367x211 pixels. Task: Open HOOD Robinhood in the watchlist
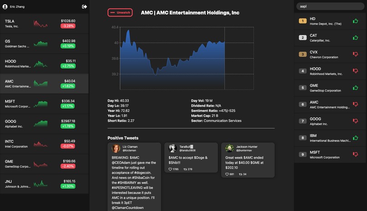click(44, 64)
